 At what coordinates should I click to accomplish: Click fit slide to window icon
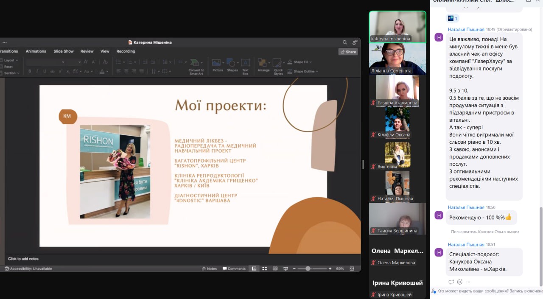[352, 268]
